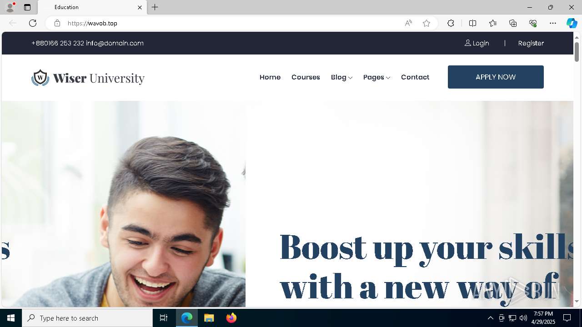Go to the Home menu item
This screenshot has height=327, width=582.
pos(270,77)
